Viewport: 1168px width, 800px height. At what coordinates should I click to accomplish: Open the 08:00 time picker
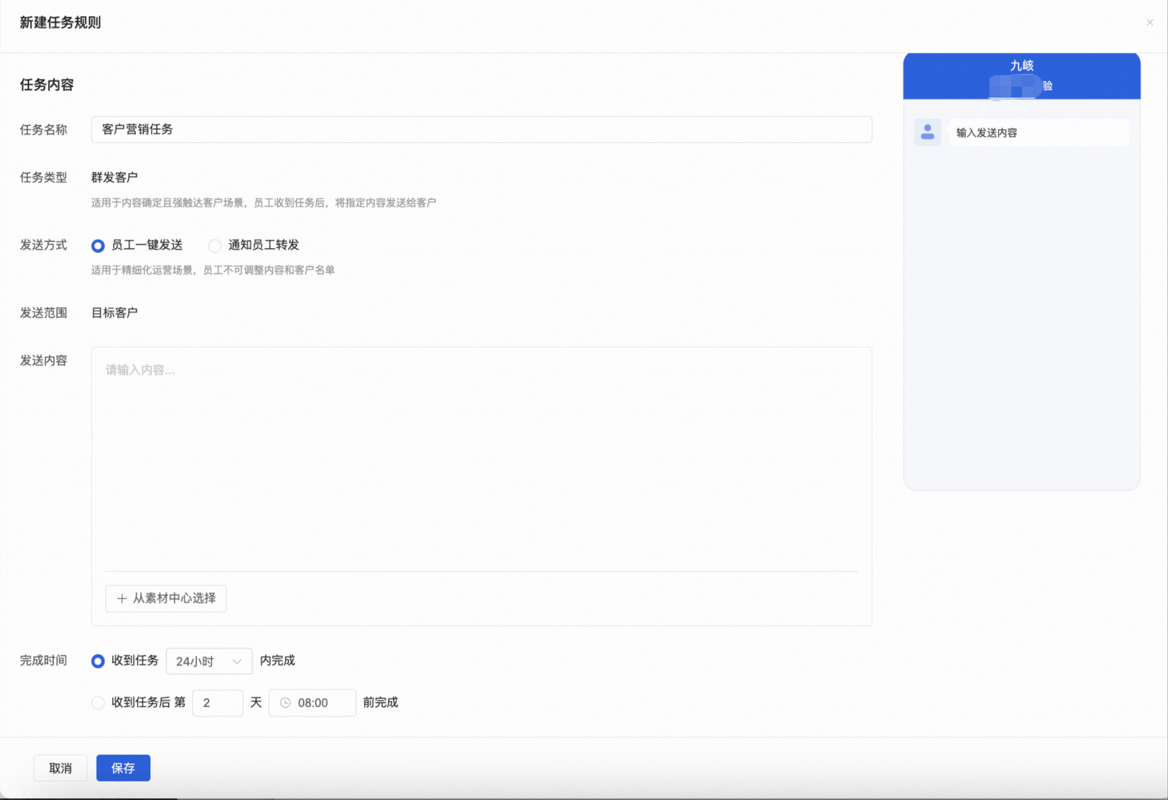(x=312, y=703)
